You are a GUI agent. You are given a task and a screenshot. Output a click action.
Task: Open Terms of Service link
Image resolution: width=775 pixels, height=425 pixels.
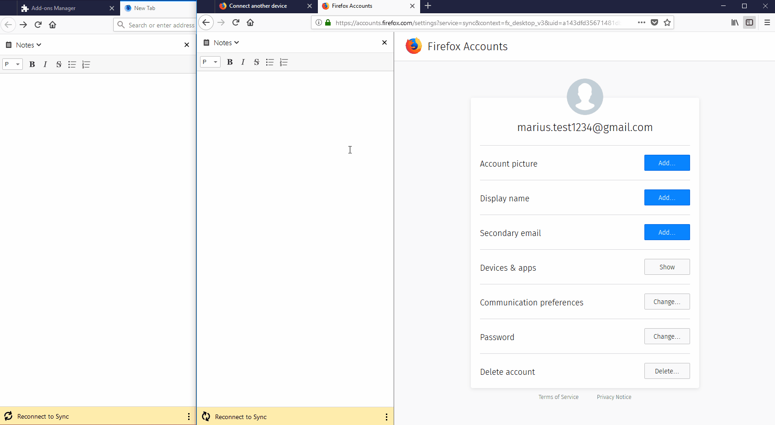(558, 397)
